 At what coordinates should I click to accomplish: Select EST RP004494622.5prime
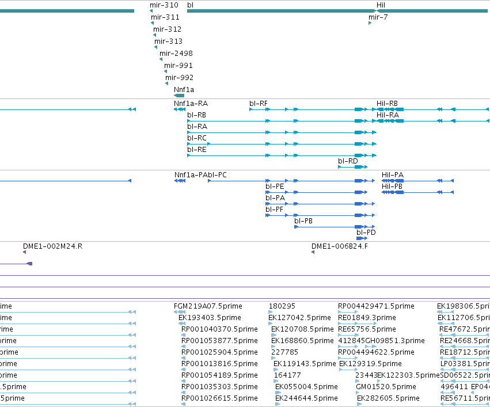(376, 352)
